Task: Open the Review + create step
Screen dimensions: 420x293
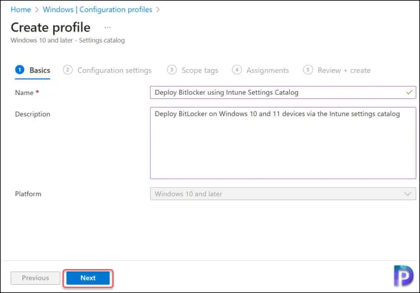Action: coord(337,70)
